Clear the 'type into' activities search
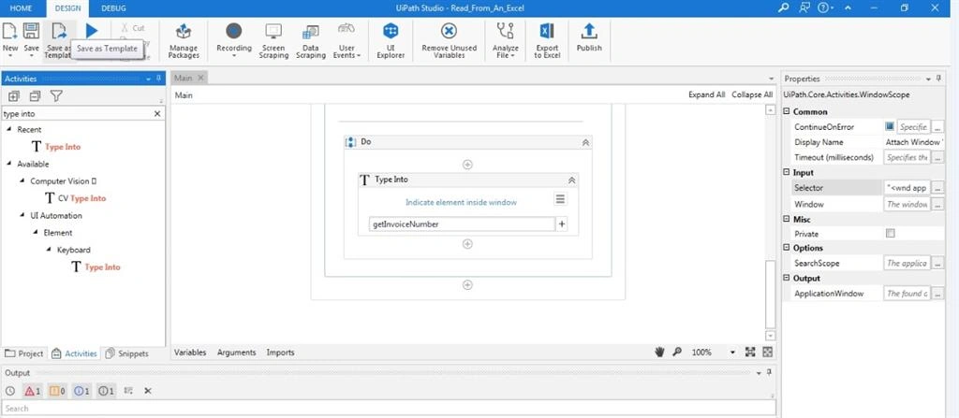This screenshot has height=418, width=959. click(157, 114)
